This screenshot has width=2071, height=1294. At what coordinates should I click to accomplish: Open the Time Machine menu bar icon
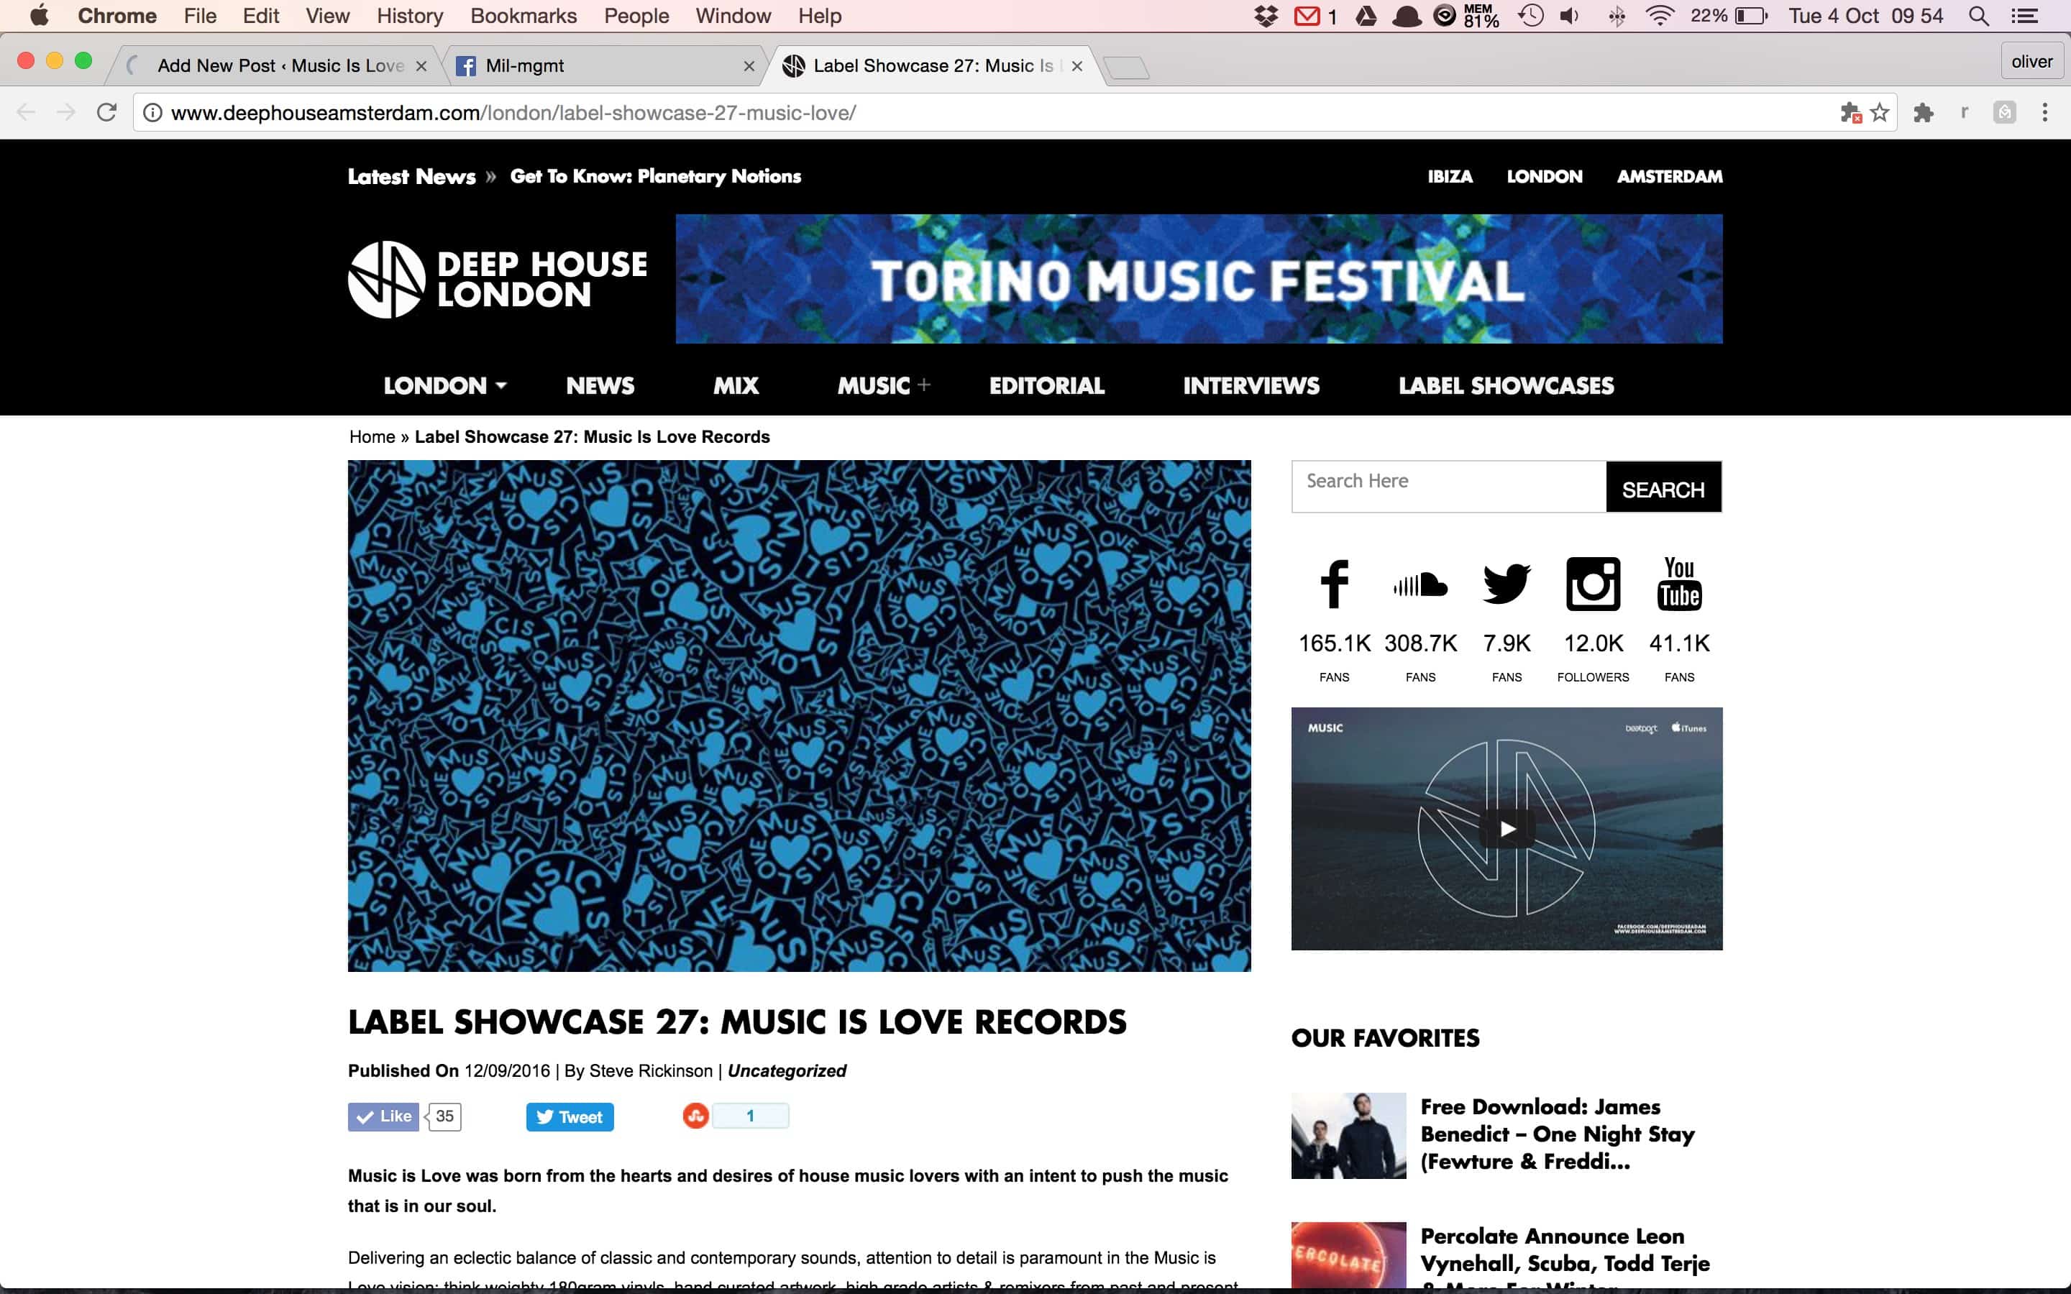point(1530,15)
